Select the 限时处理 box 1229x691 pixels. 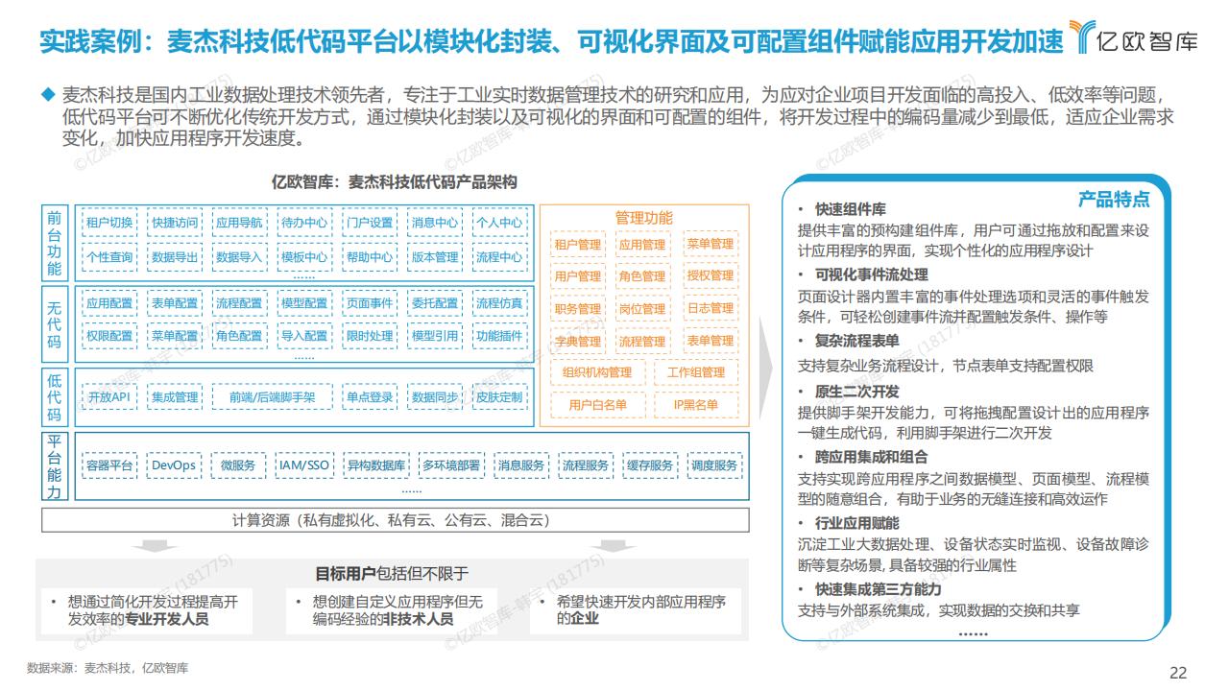point(370,336)
